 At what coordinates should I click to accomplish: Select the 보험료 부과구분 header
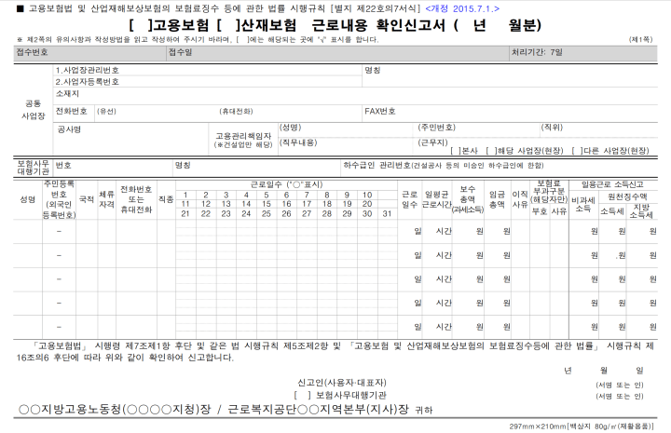[549, 192]
